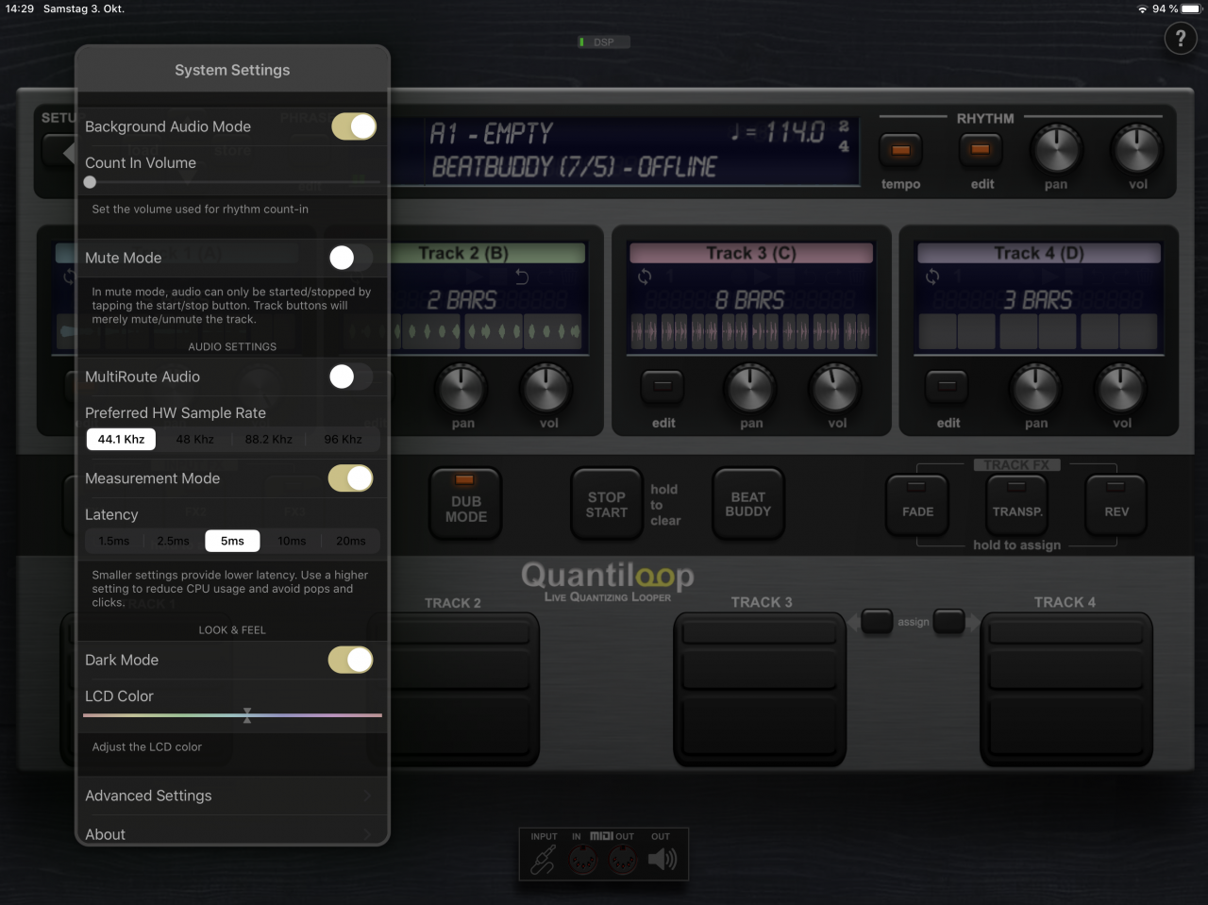The height and width of the screenshot is (905, 1208).
Task: Click the DSP indicator
Action: (x=603, y=42)
